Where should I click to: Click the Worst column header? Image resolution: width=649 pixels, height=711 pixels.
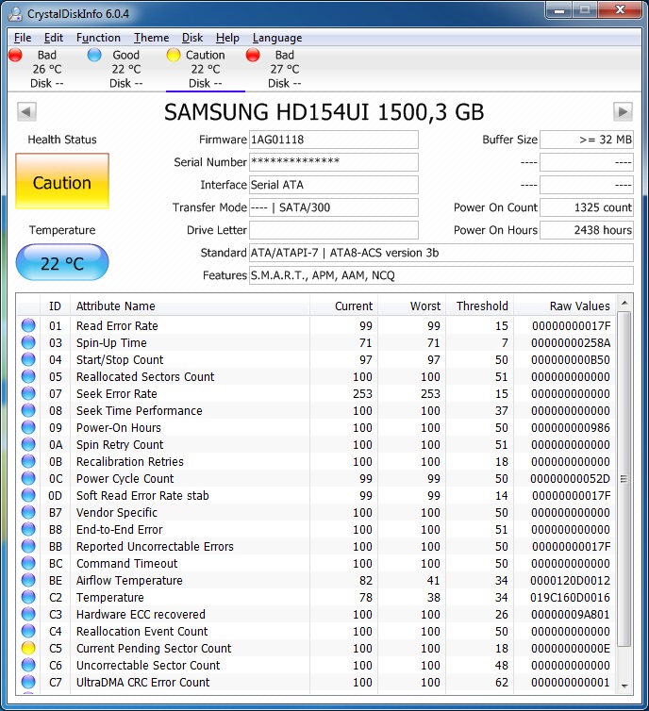tap(412, 306)
